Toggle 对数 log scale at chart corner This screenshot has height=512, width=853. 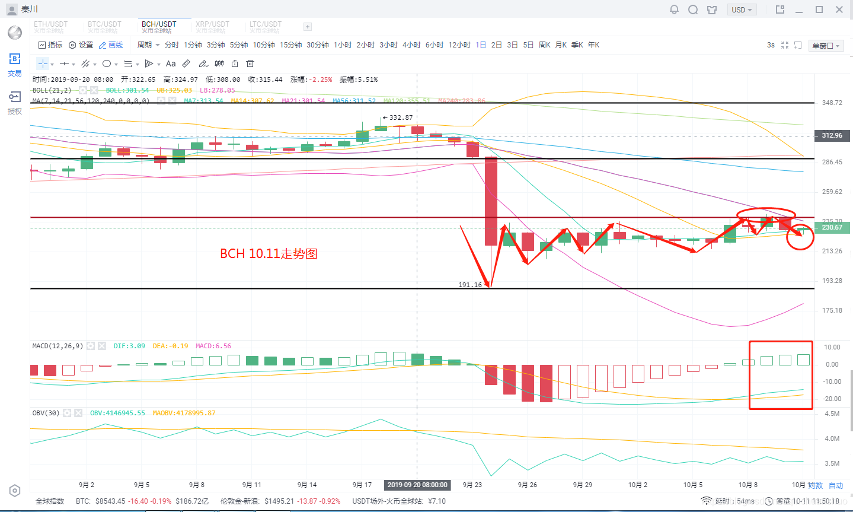(816, 485)
